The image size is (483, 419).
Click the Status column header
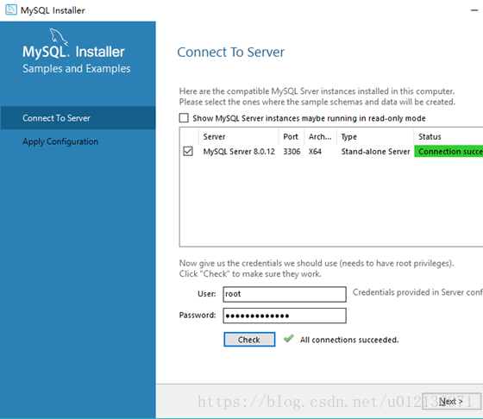448,137
